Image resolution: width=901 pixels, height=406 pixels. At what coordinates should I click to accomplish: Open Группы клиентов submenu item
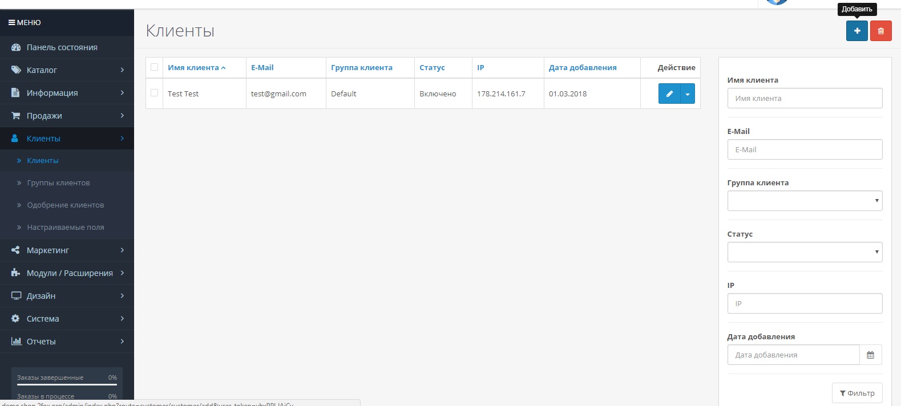tap(58, 183)
